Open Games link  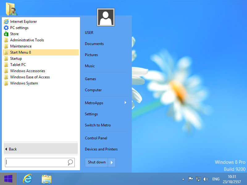[x=90, y=79]
